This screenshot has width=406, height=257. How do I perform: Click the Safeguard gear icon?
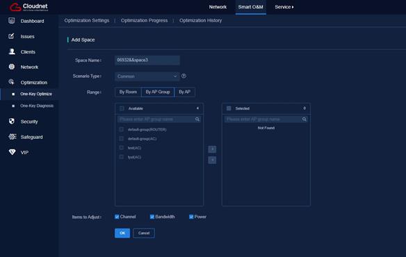coord(13,137)
